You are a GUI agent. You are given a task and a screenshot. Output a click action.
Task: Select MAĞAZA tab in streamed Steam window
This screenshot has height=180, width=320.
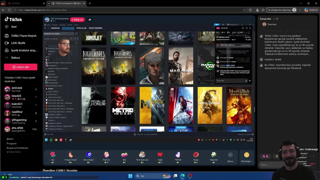[55, 28]
